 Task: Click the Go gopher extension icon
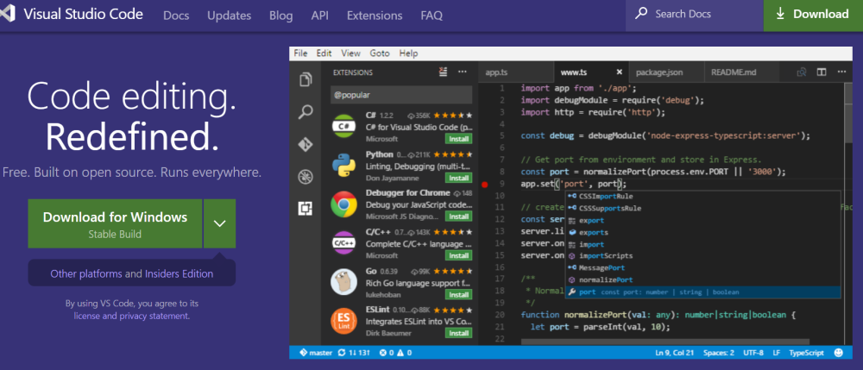(344, 282)
